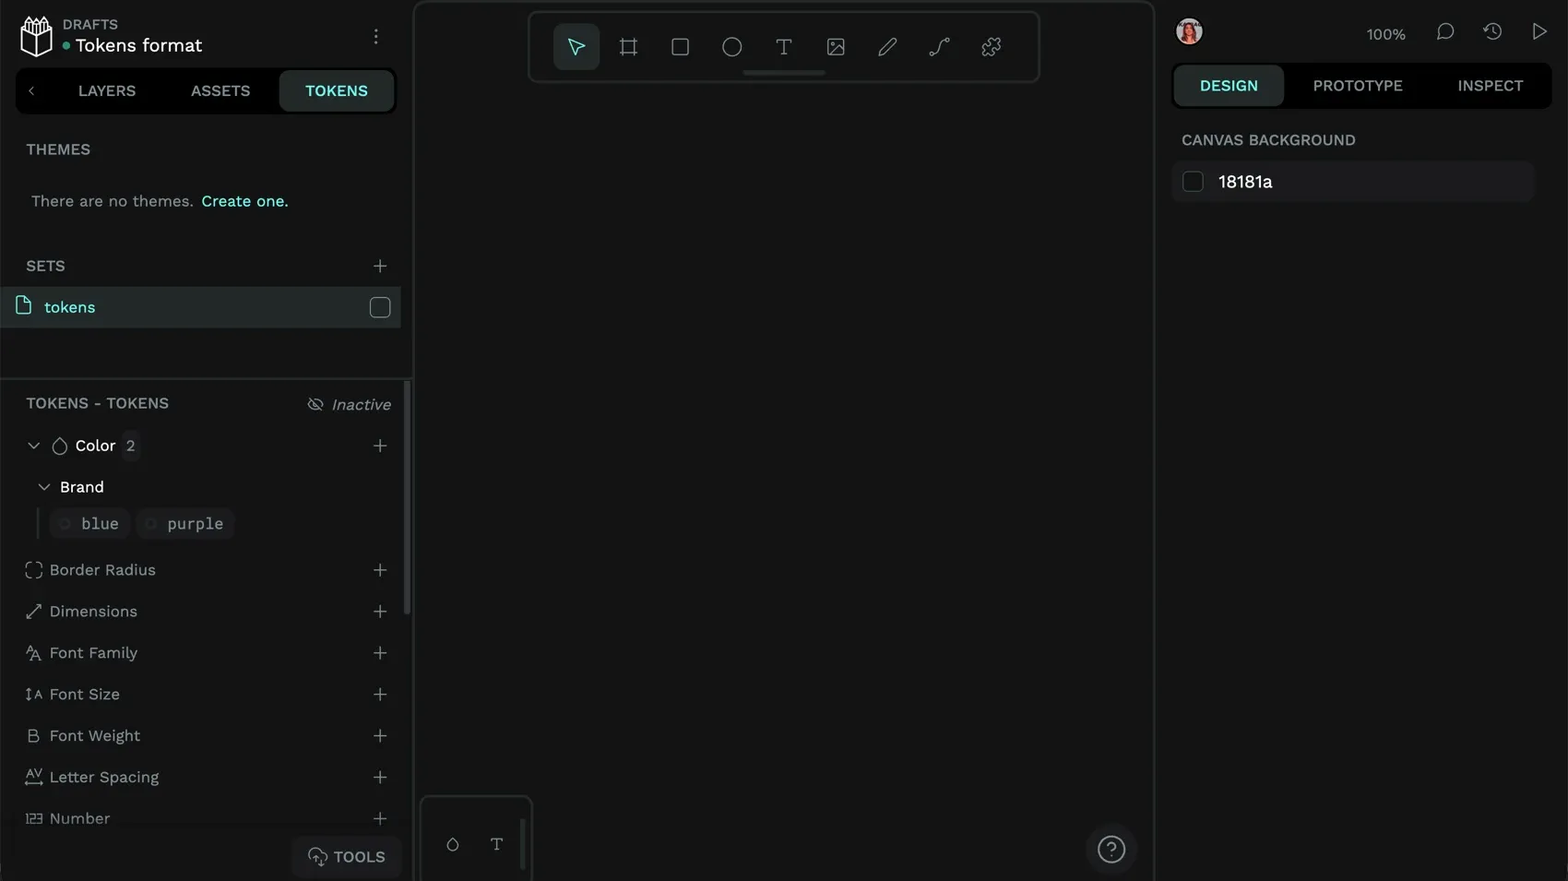Select the Text tool in toolbar

tap(783, 47)
